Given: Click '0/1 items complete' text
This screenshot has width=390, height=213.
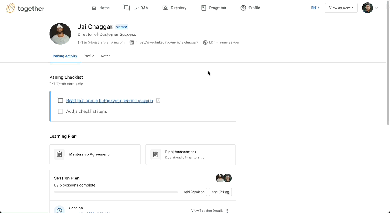Looking at the screenshot, I should click(66, 84).
